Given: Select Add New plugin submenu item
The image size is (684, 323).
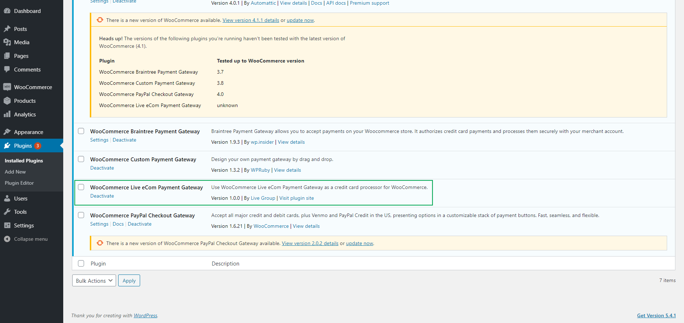Looking at the screenshot, I should [x=15, y=172].
